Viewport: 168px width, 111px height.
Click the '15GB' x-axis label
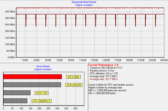coord(25,60)
